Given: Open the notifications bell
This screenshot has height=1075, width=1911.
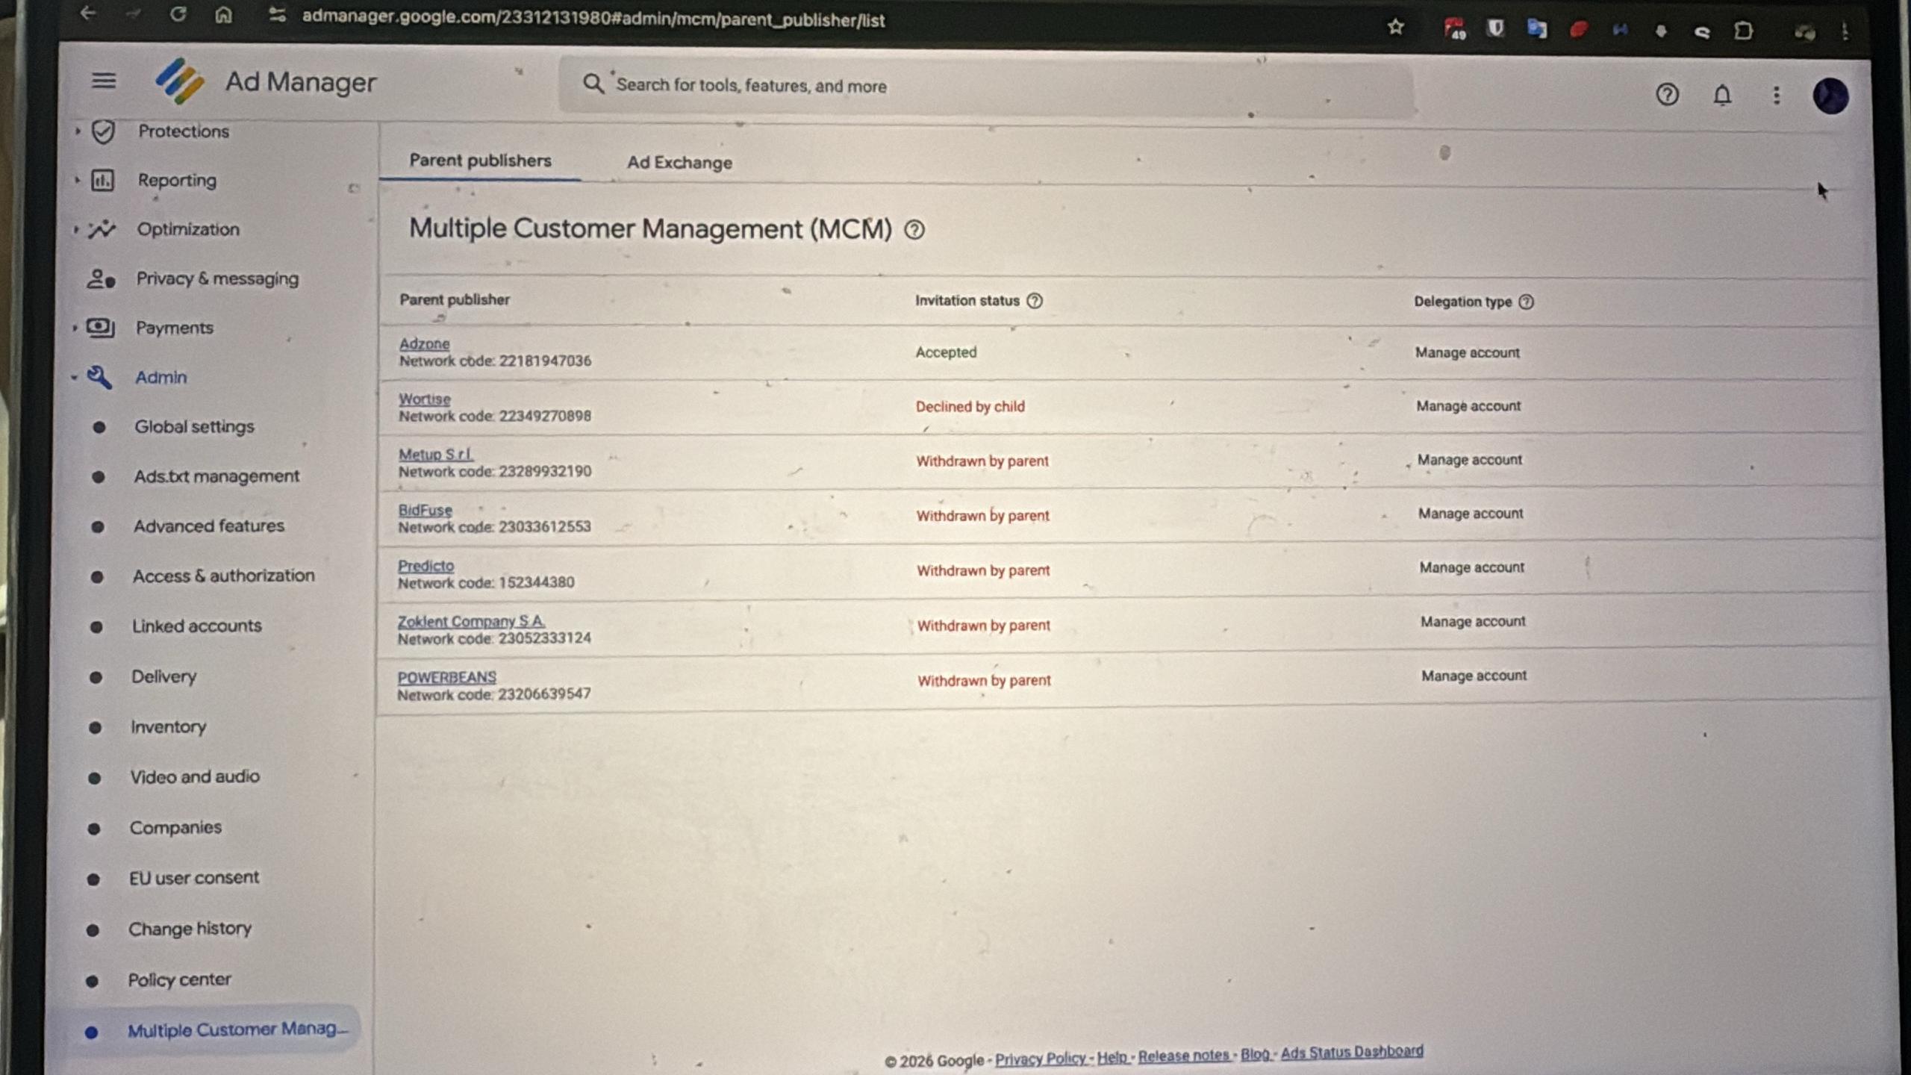Looking at the screenshot, I should 1722,96.
